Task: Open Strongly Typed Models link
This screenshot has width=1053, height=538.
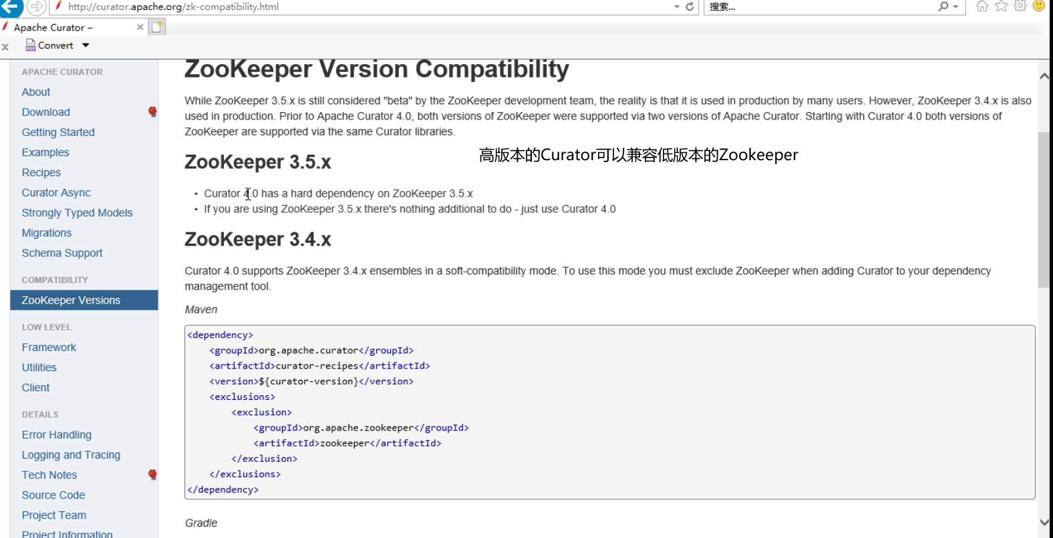Action: coord(77,212)
